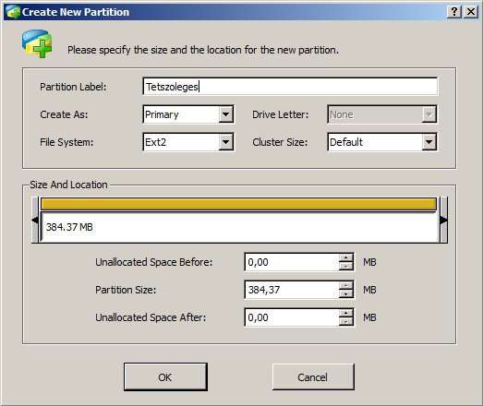Click OK to create the partition
Image resolution: width=483 pixels, height=406 pixels.
pos(165,377)
